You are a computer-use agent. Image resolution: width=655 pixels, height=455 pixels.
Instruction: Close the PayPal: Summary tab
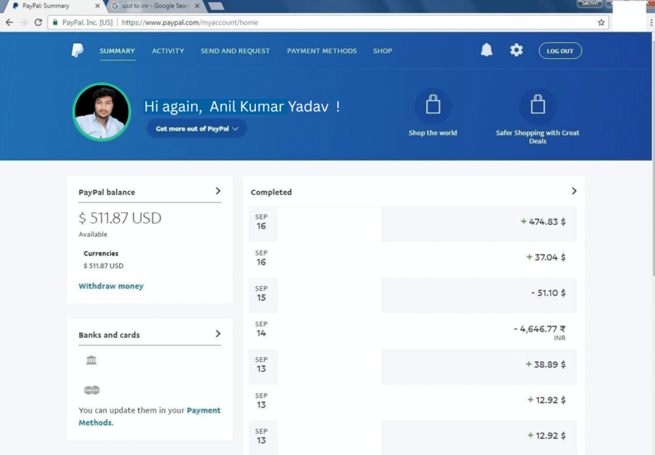pyautogui.click(x=97, y=6)
